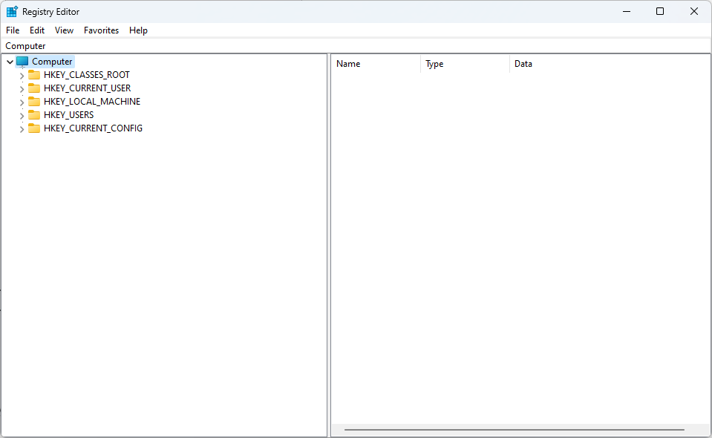Expand the HKEY_USERS hive arrow

coord(22,116)
